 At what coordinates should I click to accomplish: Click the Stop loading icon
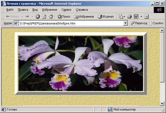coord(38,16)
